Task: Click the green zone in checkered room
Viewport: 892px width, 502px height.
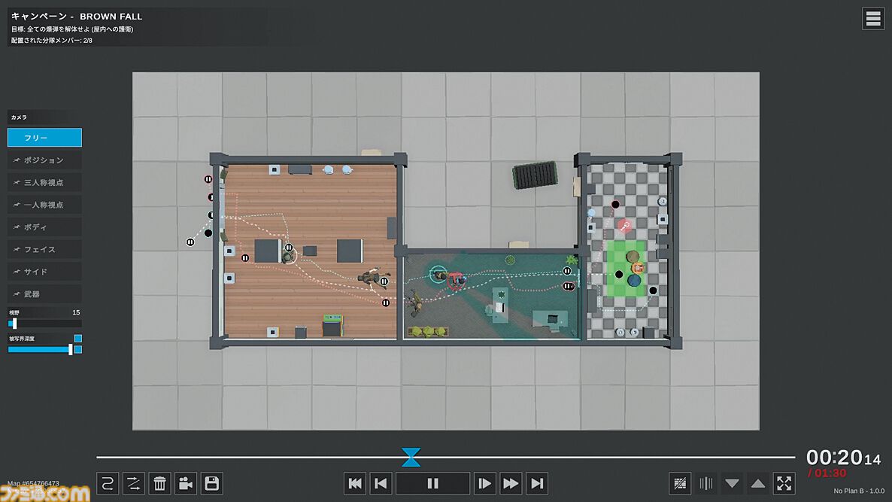Action: [626, 269]
